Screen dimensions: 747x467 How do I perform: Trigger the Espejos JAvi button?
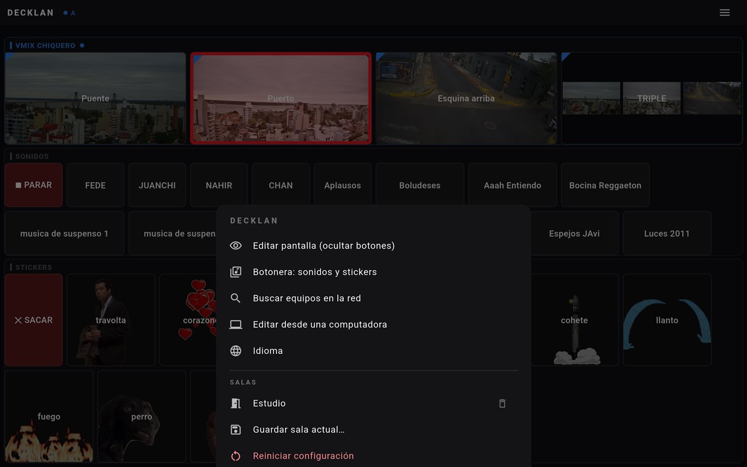click(x=575, y=233)
